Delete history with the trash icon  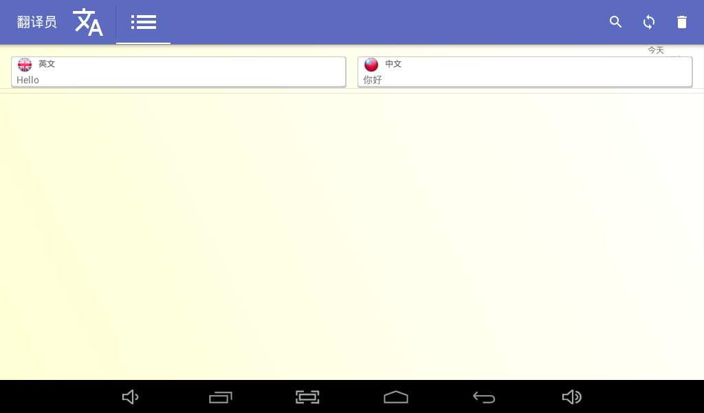click(x=681, y=22)
